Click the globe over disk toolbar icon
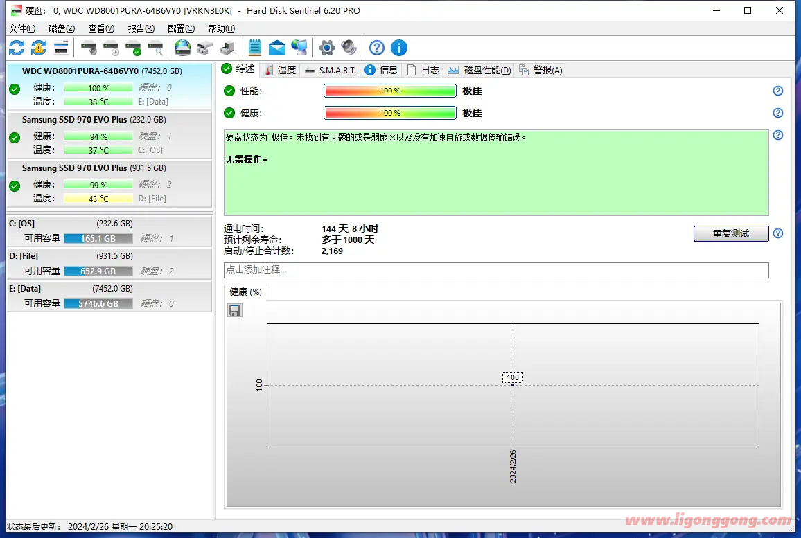The width and height of the screenshot is (801, 538). pos(182,48)
